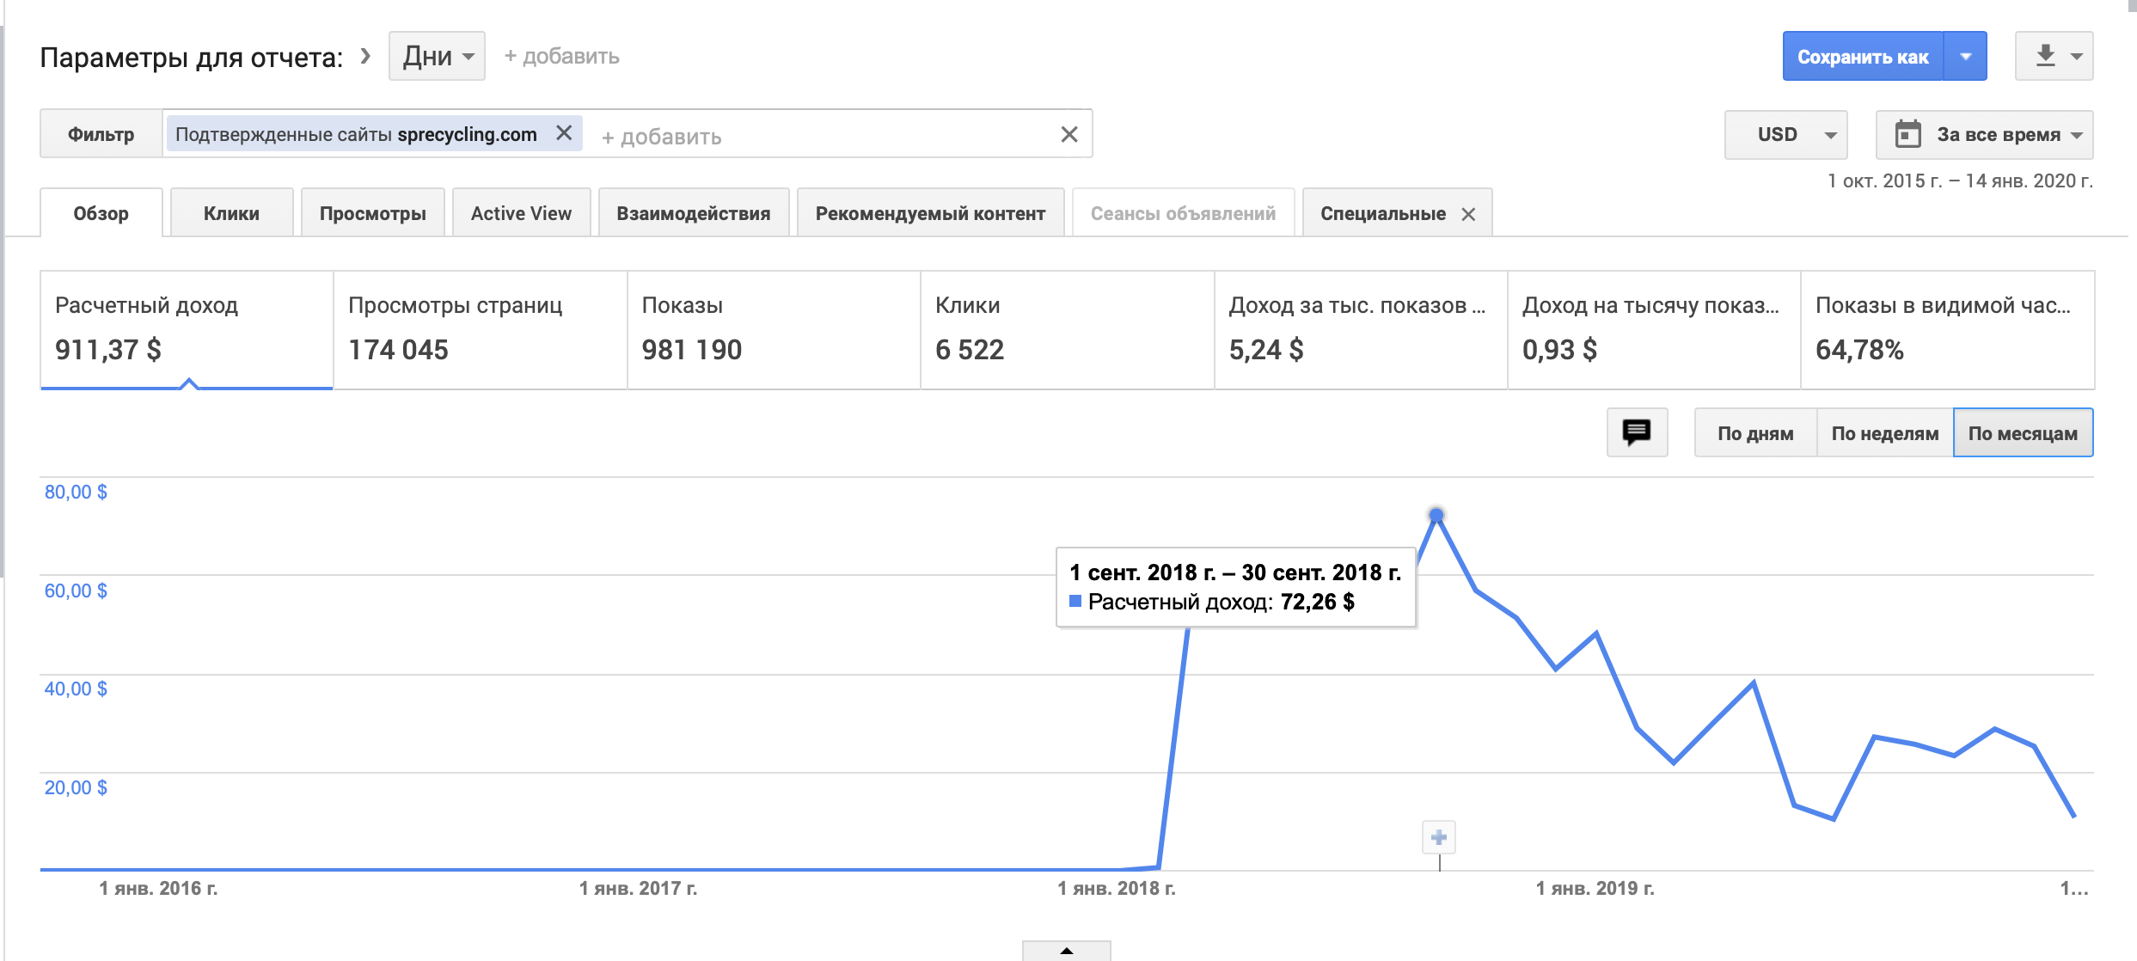
Task: Click the calendar icon for date range
Action: point(1907,134)
